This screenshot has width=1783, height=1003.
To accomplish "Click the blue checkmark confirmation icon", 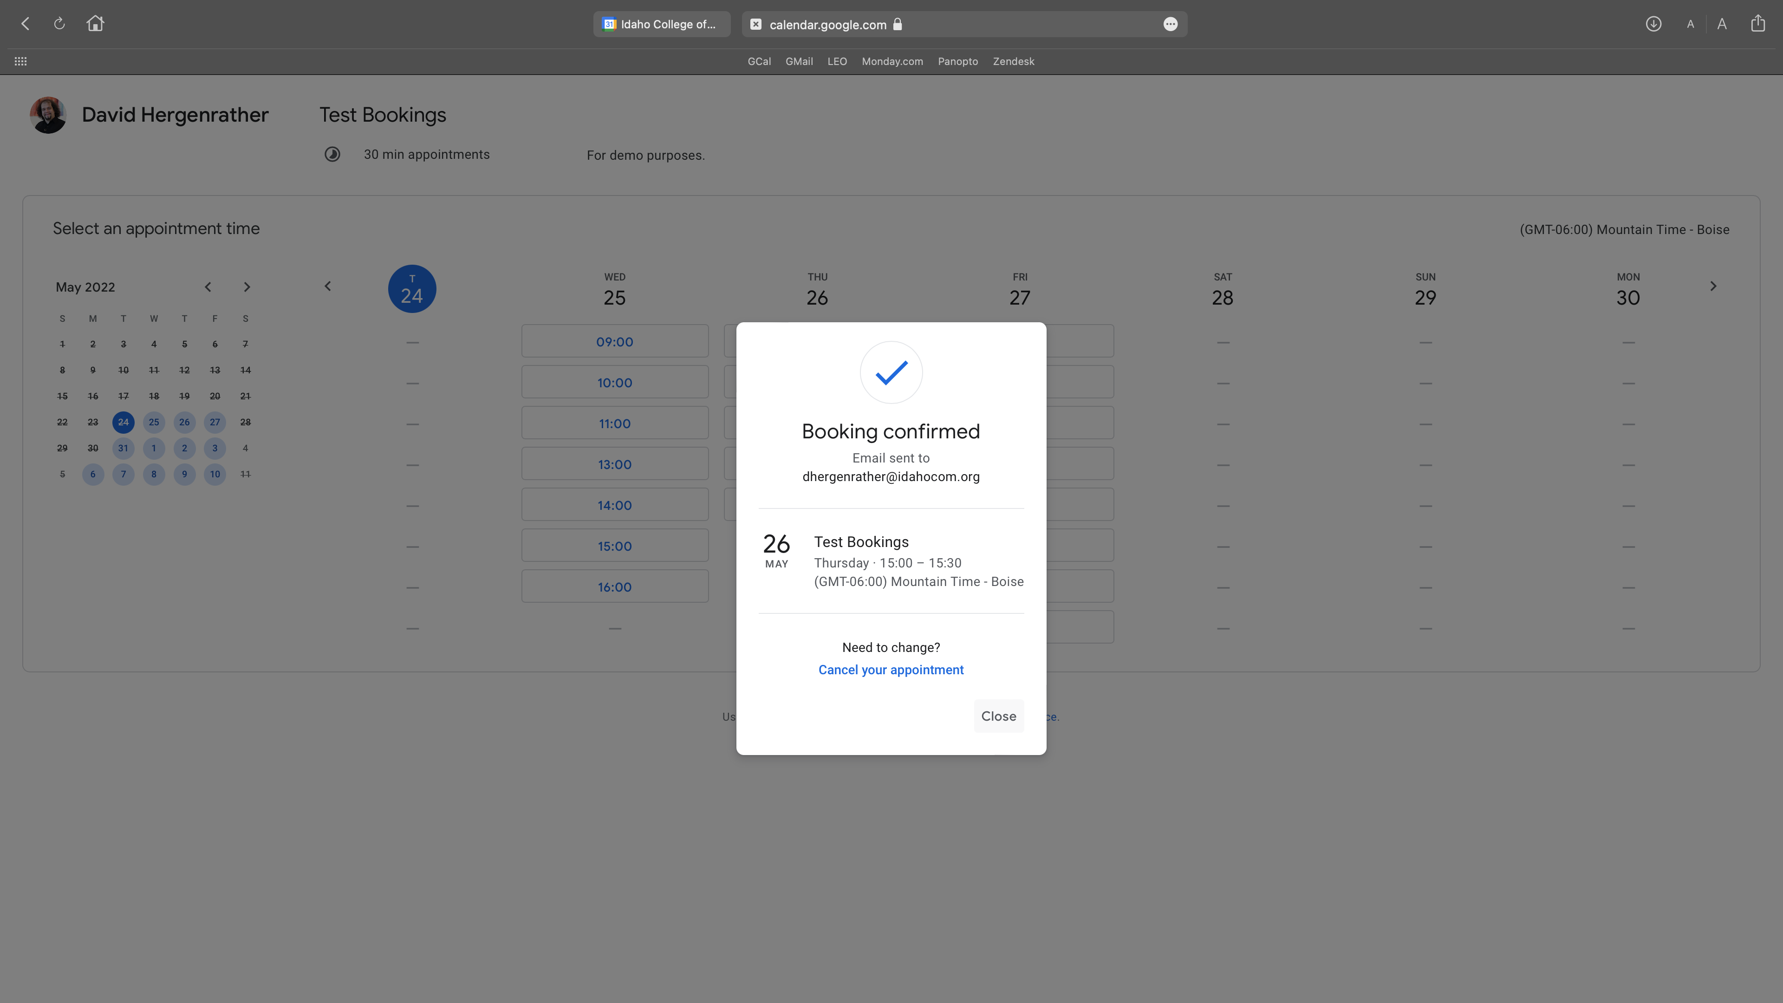I will click(x=891, y=372).
